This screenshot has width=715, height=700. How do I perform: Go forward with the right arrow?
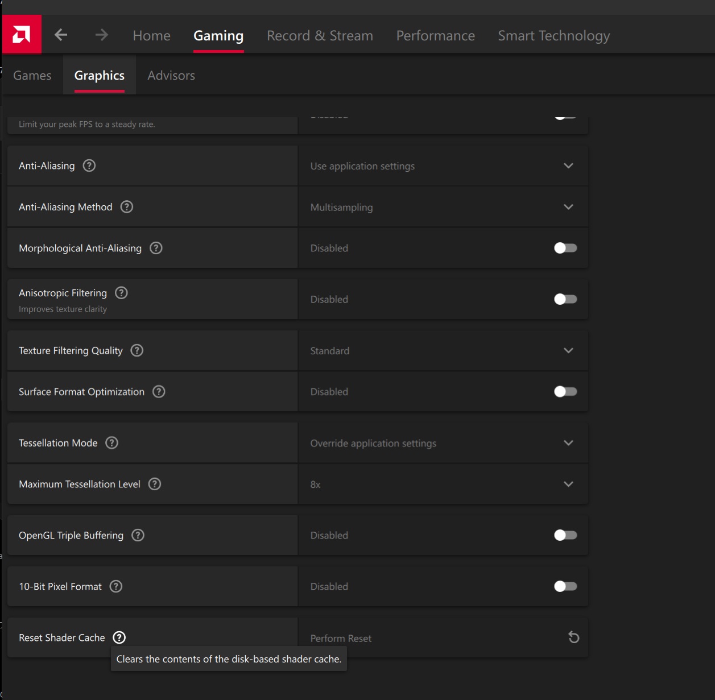[102, 35]
